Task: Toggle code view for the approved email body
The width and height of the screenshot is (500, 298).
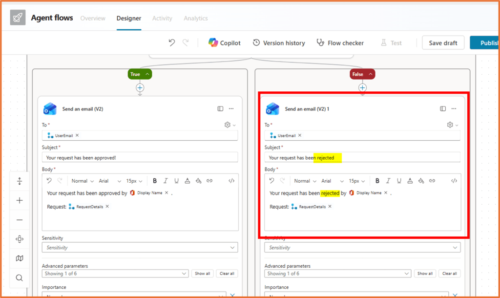Action: click(231, 180)
